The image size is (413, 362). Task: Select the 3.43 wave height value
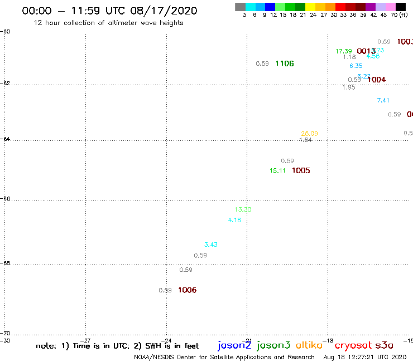(x=211, y=244)
